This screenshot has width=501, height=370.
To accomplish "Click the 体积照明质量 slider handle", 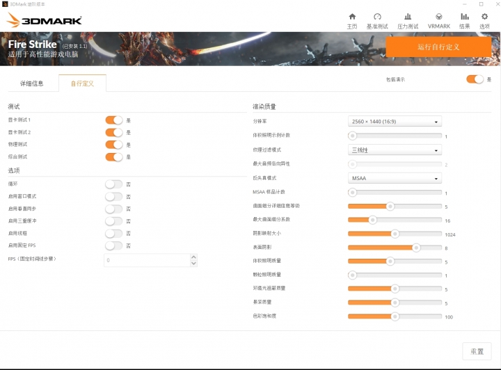I will point(390,261).
